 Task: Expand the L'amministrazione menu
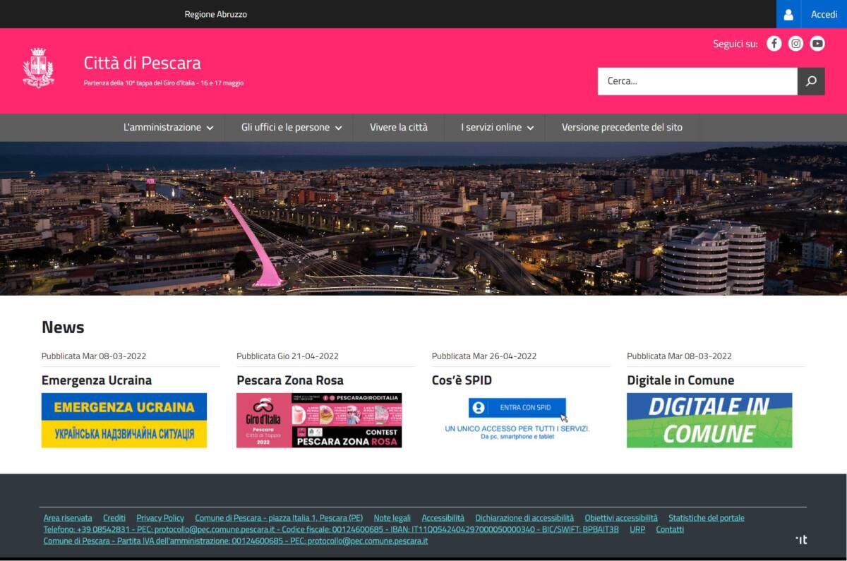168,128
